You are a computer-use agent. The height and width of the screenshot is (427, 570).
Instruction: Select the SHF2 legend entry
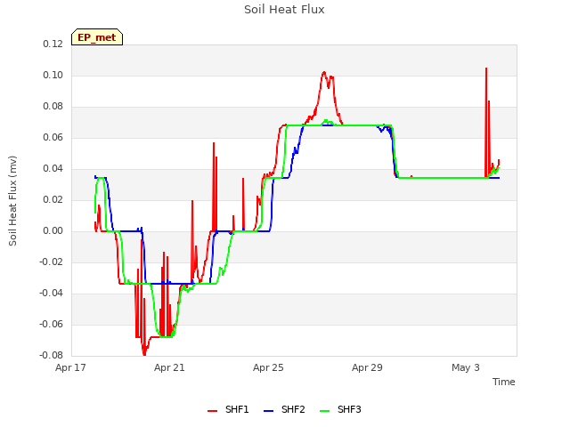coord(284,409)
